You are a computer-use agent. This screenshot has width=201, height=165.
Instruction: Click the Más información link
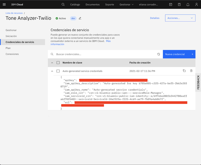57,44
